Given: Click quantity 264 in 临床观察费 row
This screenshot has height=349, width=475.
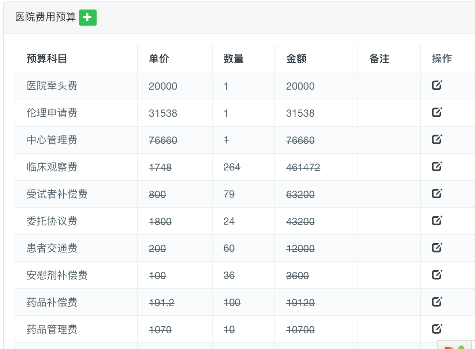Looking at the screenshot, I should coord(232,167).
